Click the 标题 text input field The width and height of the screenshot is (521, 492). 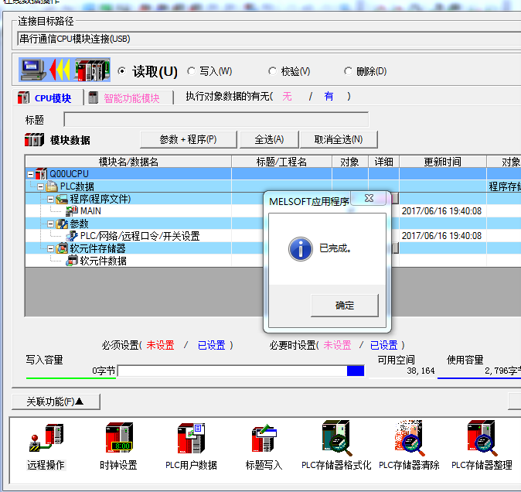coord(216,120)
